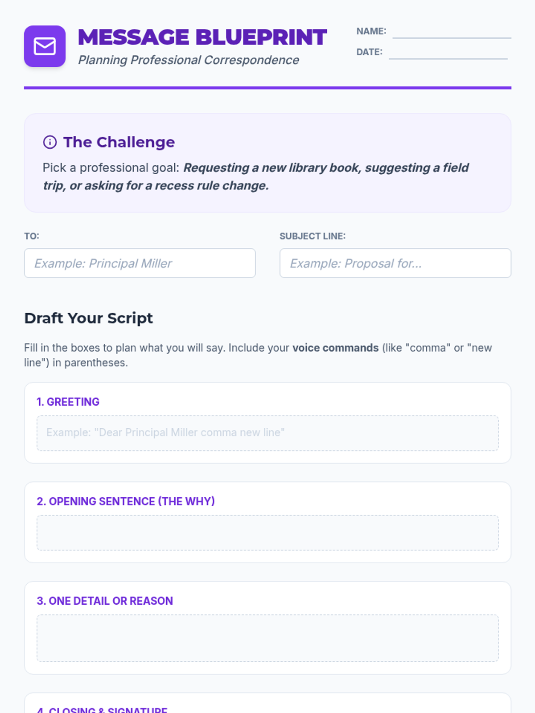Click the 3. ONE DETAIL OR REASON label
Image resolution: width=535 pixels, height=713 pixels.
pos(105,601)
